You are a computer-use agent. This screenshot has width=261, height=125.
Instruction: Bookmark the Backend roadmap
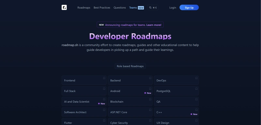point(150,78)
